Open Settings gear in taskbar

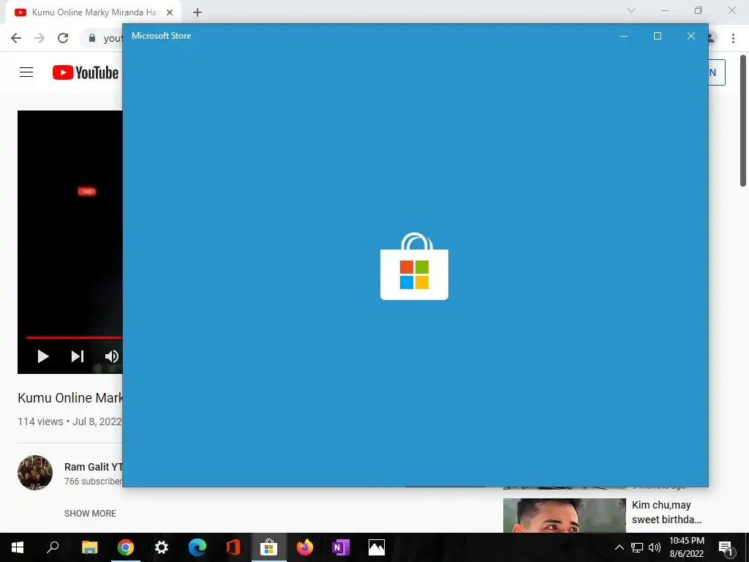[x=162, y=547]
